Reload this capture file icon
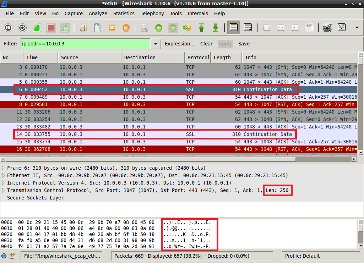 pos(126,28)
